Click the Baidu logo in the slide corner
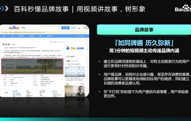The height and width of the screenshot is (121, 191). pos(183,8)
